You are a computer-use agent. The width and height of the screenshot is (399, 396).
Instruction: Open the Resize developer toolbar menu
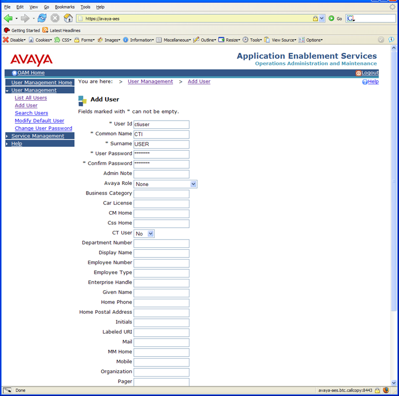(x=229, y=40)
